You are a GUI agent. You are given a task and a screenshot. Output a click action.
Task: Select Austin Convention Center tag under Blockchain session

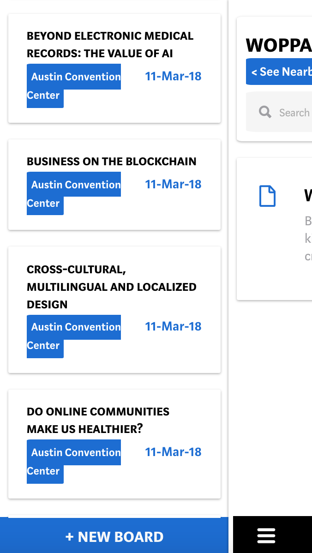pos(74,193)
